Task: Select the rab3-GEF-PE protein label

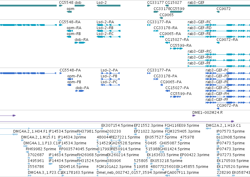Action: [x=217, y=82]
